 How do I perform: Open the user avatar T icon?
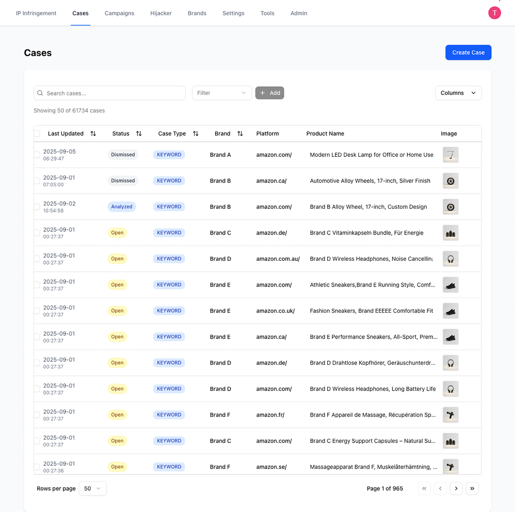point(494,13)
